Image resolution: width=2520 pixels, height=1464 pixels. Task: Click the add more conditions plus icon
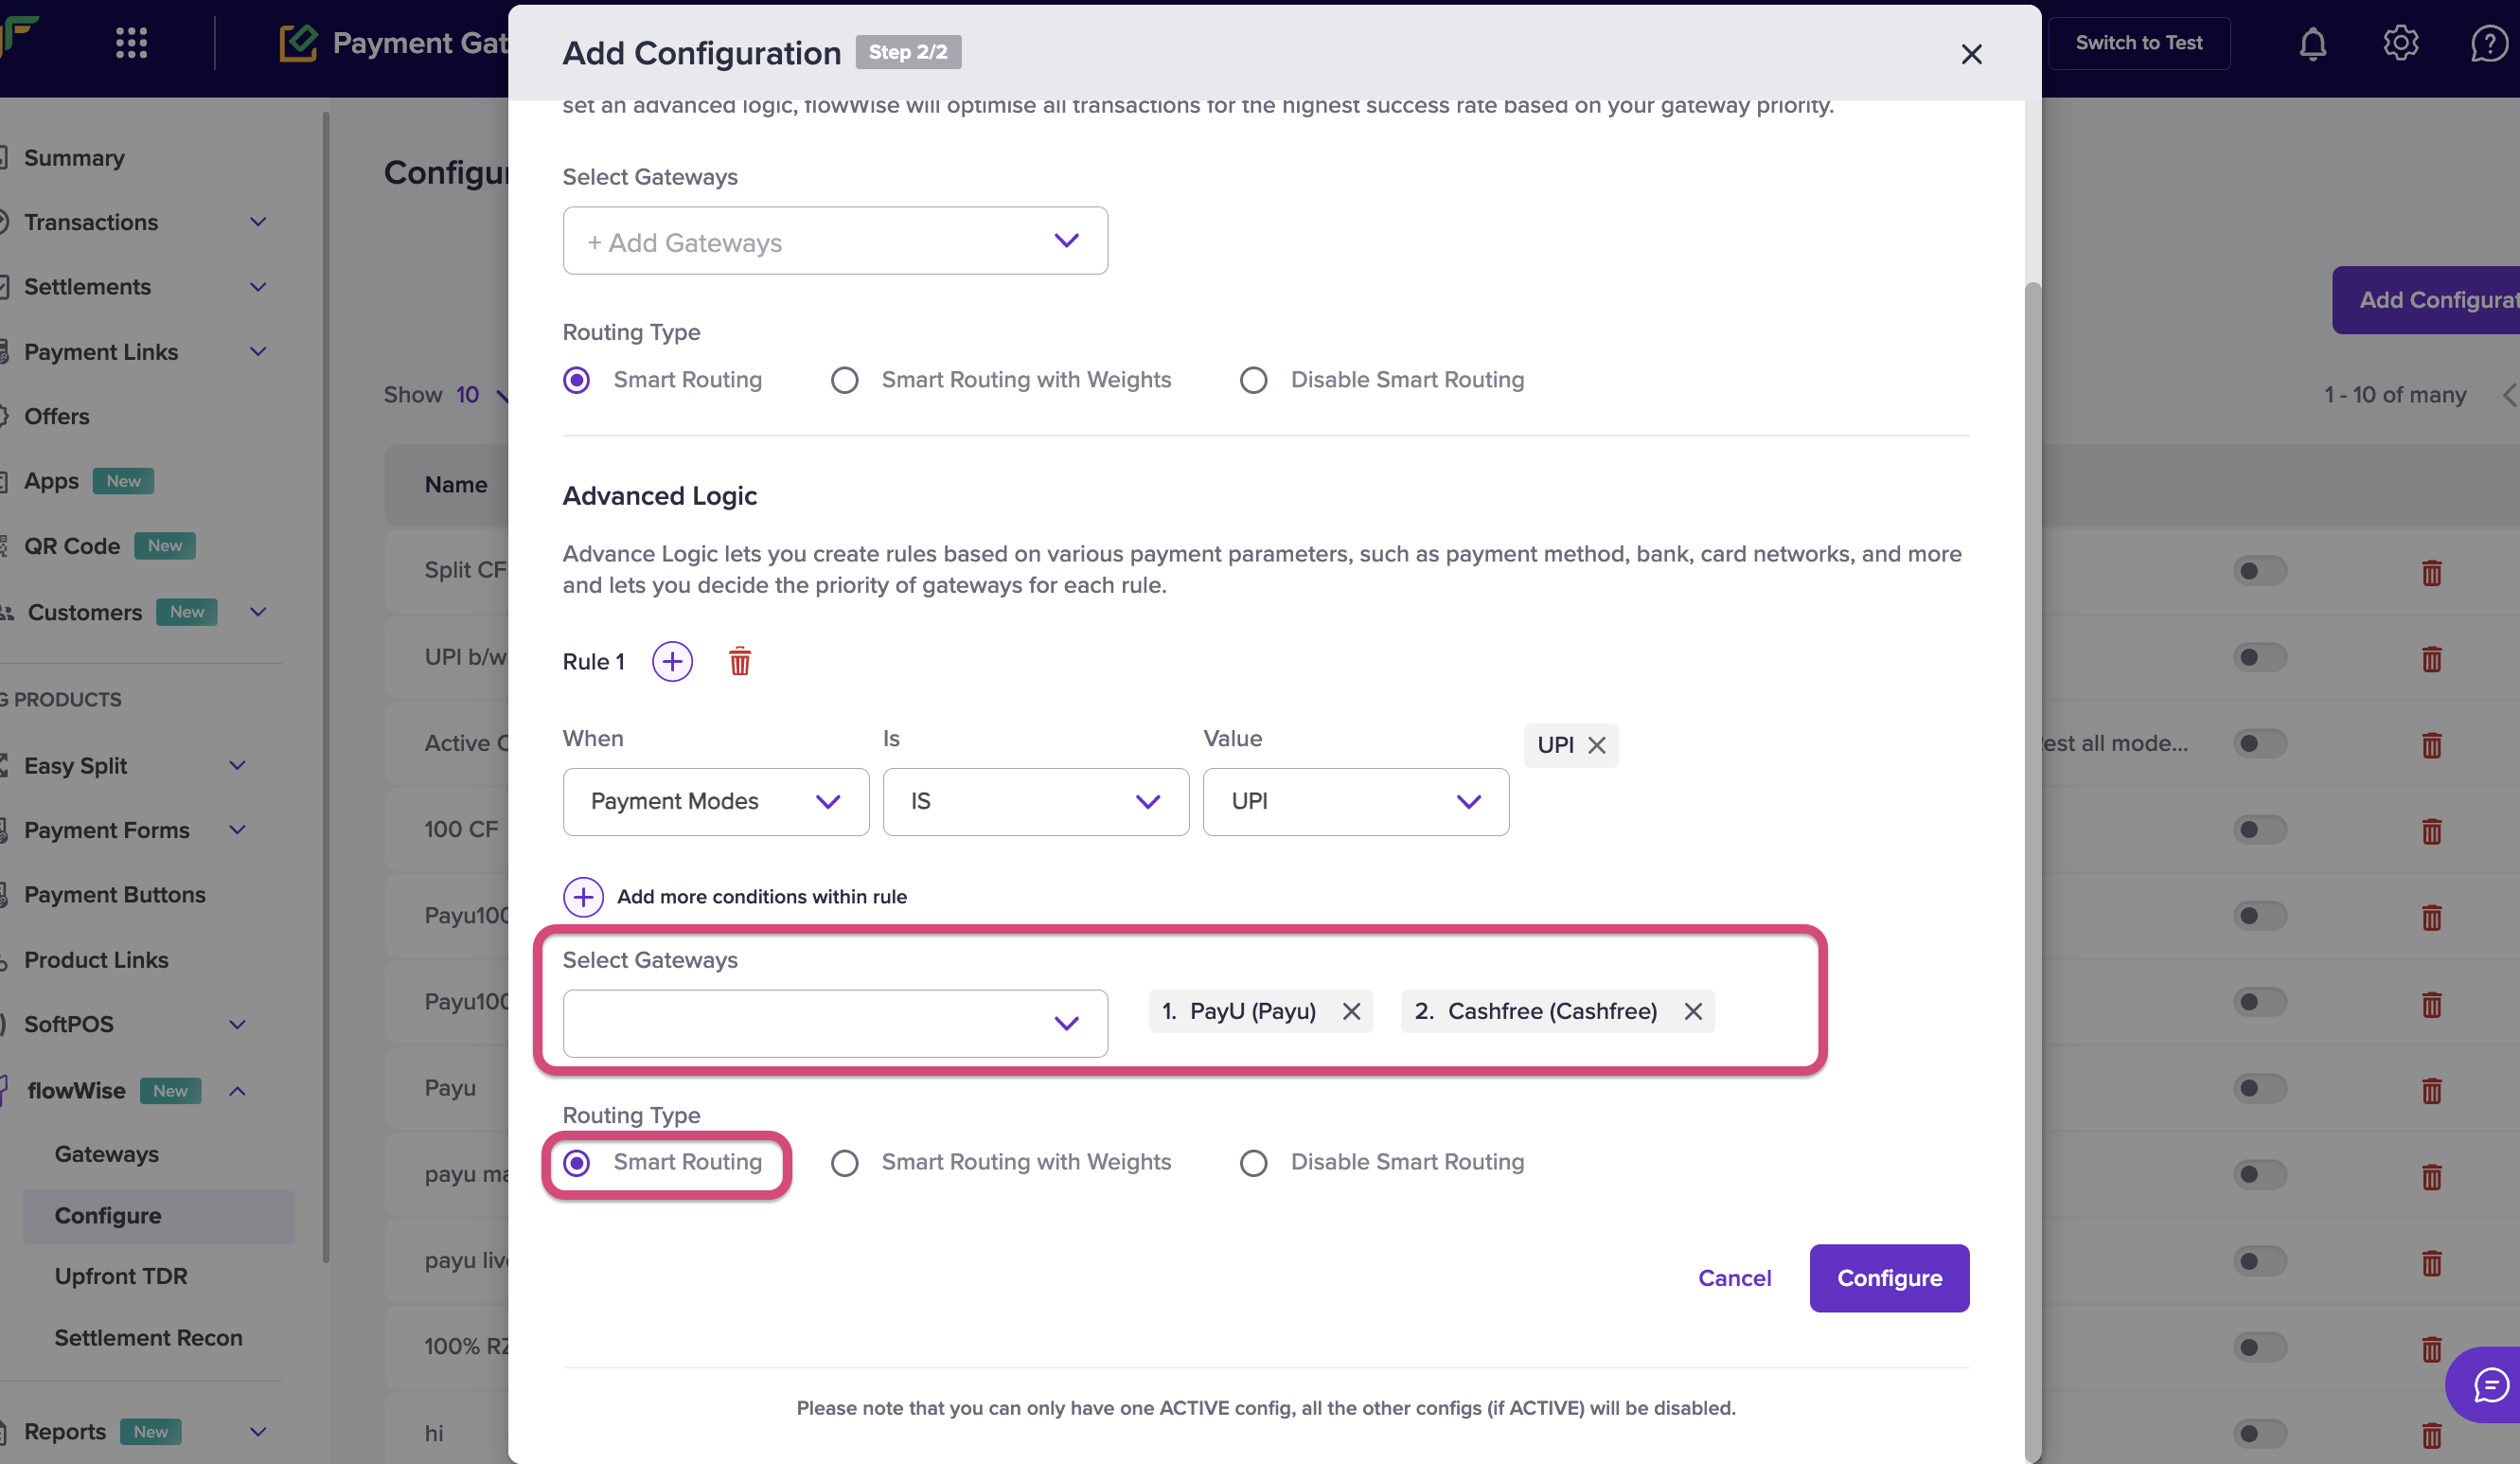pos(583,896)
